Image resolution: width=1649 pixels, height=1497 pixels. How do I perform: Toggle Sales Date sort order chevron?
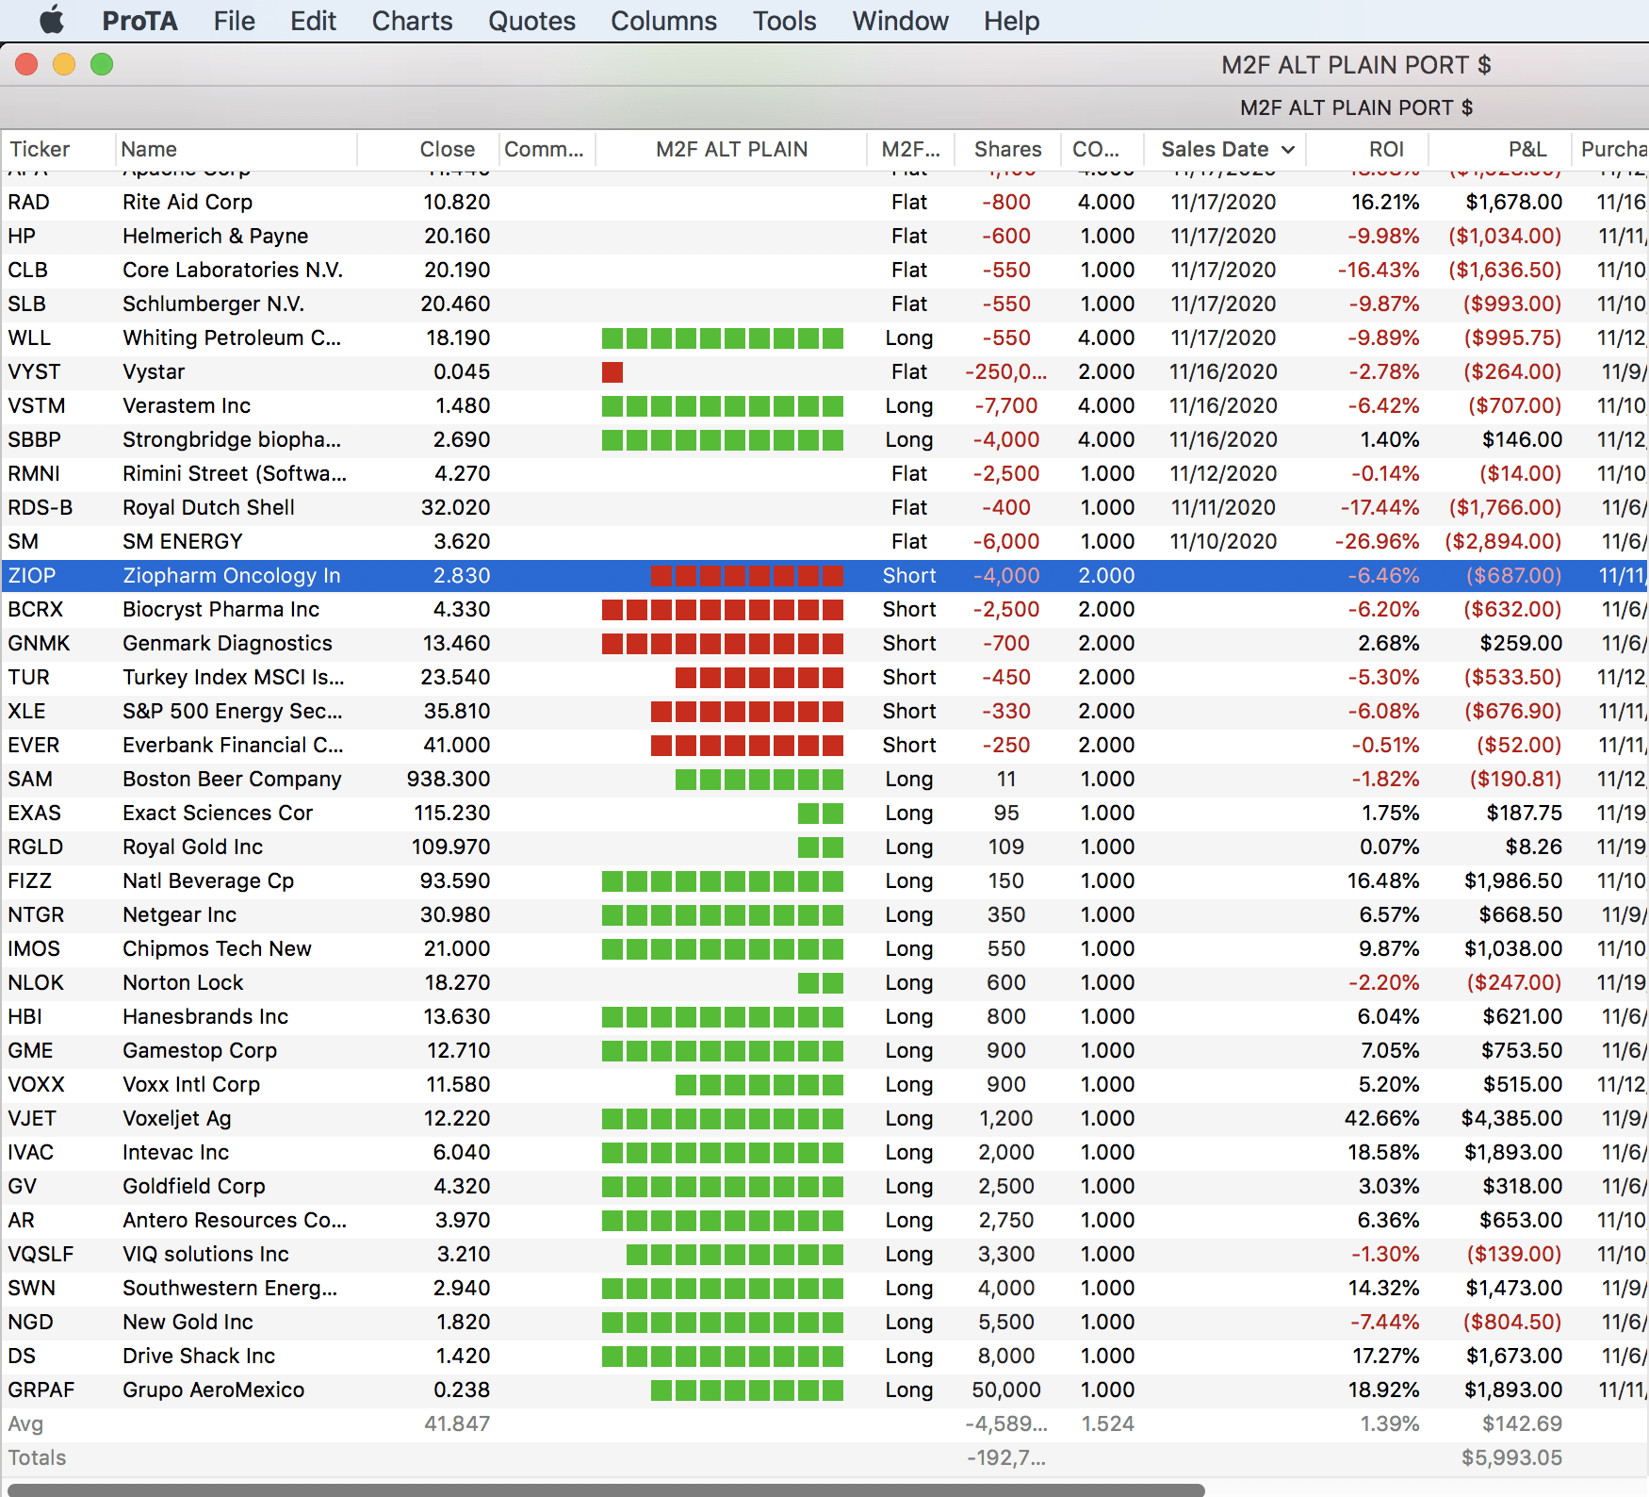(1288, 150)
